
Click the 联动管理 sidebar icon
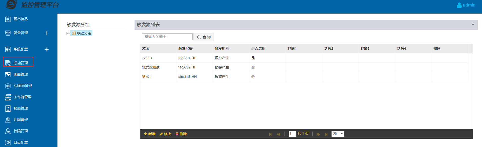(8, 63)
